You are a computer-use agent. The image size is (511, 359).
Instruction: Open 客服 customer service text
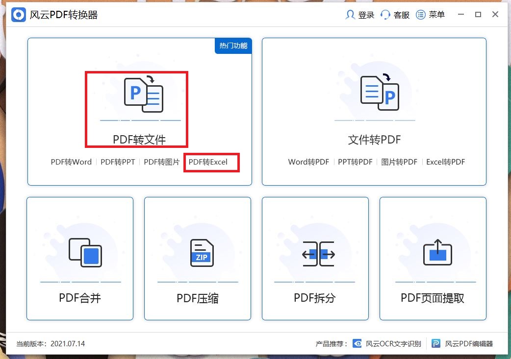click(x=402, y=15)
